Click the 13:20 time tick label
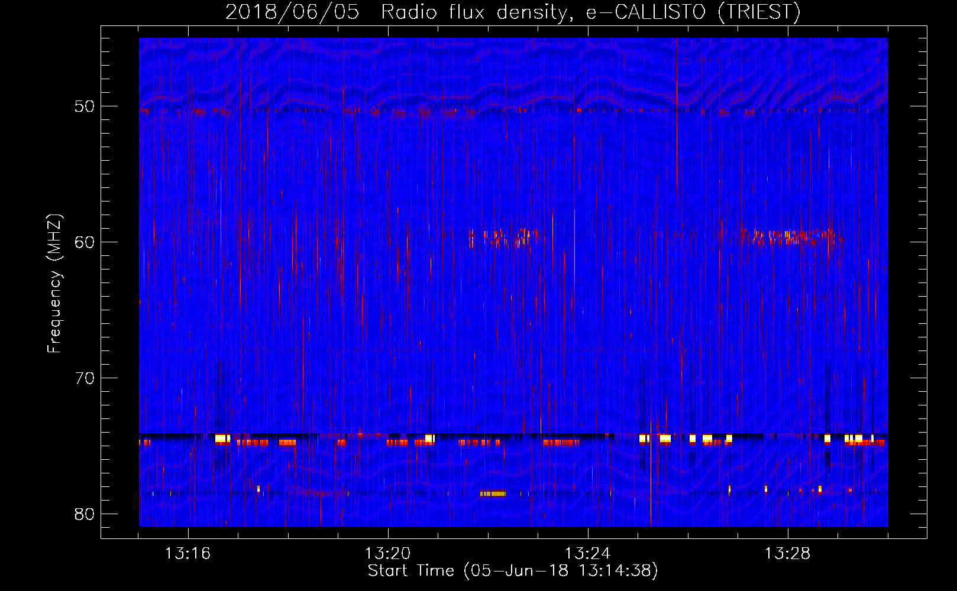957x591 pixels. pos(387,554)
